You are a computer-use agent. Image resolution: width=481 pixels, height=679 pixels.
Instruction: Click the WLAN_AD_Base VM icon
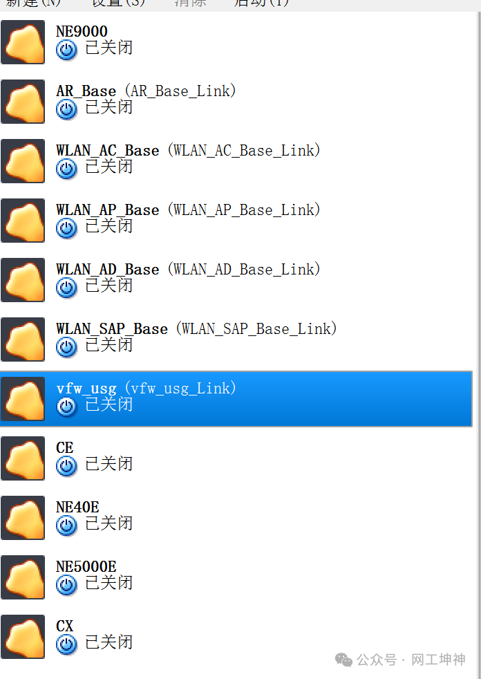[23, 280]
